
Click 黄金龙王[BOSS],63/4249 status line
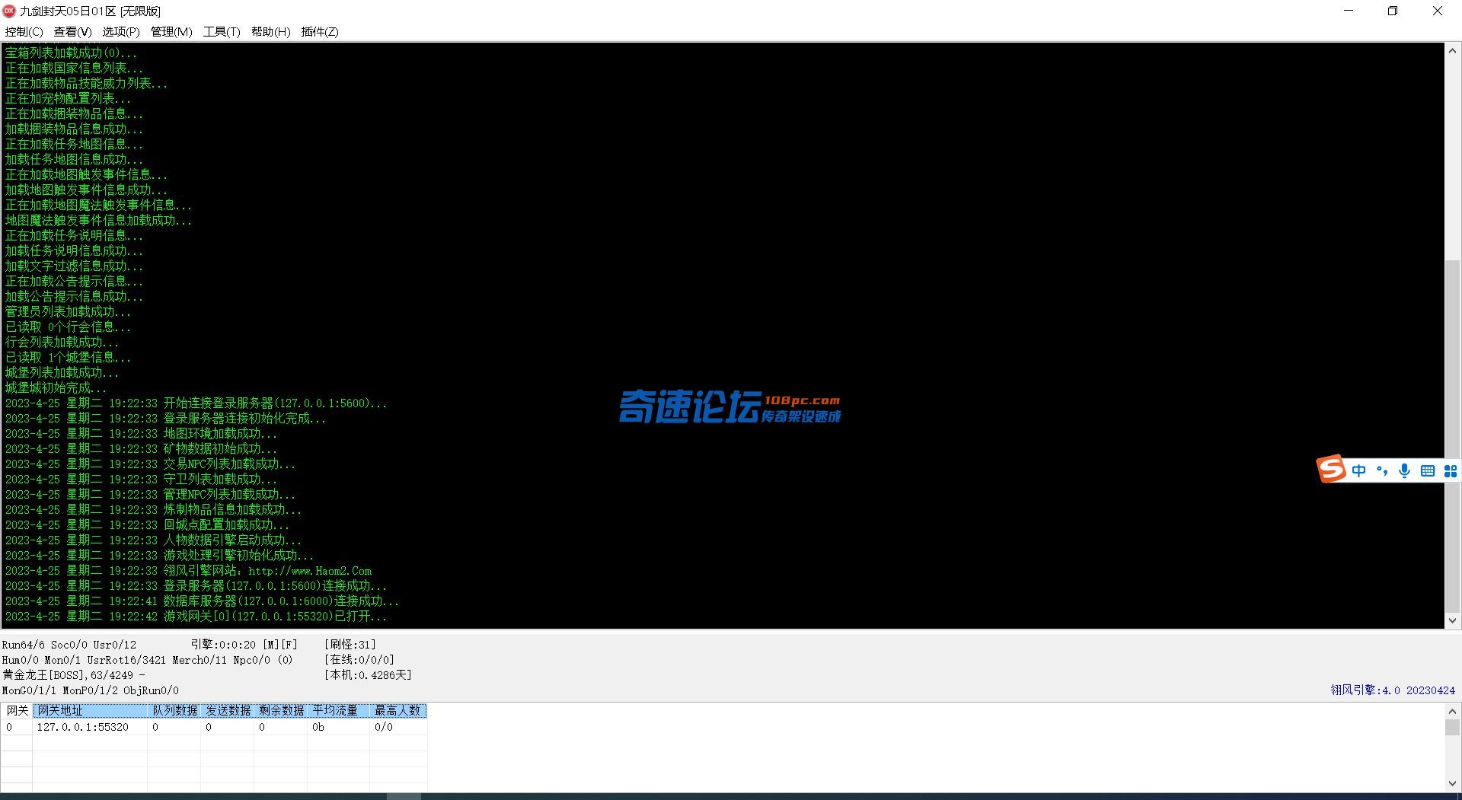click(x=73, y=675)
